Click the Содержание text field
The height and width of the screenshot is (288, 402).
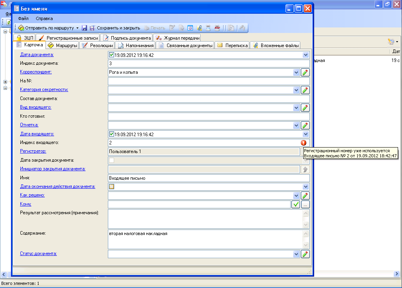click(204, 239)
